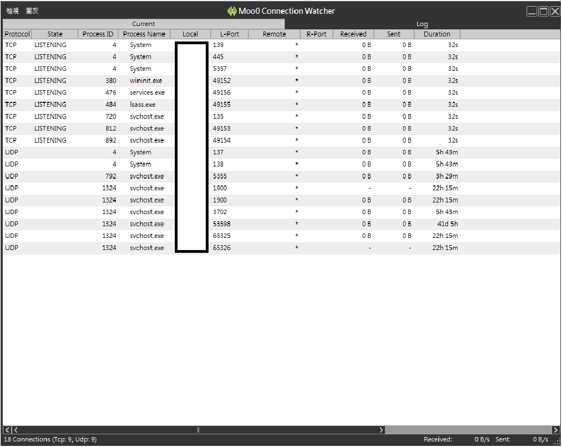562x447 pixels.
Task: Sort by the Duration column header
Action: click(437, 34)
